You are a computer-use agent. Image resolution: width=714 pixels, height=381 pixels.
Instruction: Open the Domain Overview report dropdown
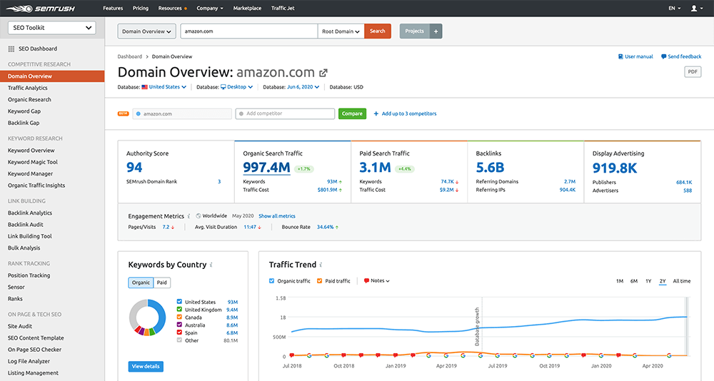[x=146, y=31]
